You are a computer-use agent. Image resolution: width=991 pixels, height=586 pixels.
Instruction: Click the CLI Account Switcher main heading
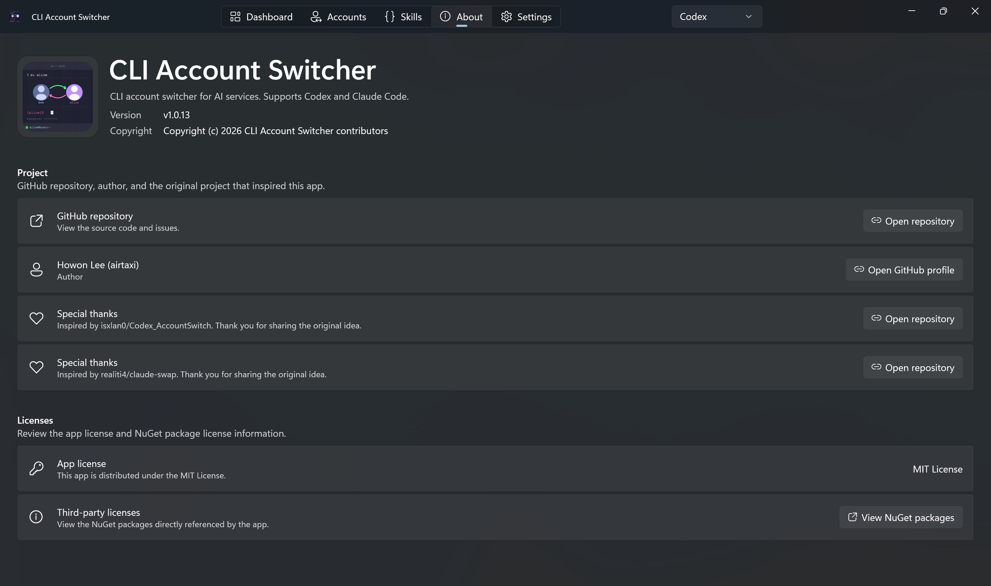click(243, 70)
